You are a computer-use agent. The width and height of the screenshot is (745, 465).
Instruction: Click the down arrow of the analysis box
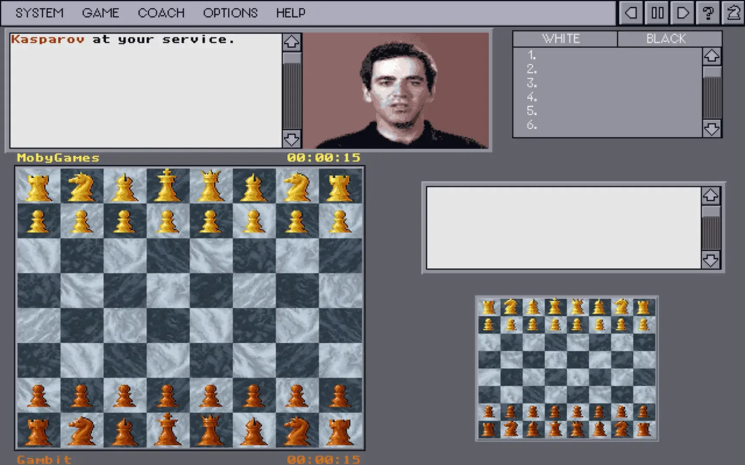711,260
